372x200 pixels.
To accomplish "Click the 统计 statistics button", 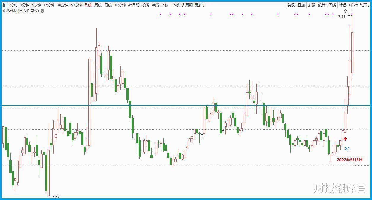I will 322,5.
